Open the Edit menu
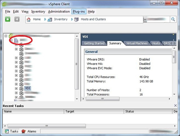This screenshot has height=136, width=180. pos(16,12)
